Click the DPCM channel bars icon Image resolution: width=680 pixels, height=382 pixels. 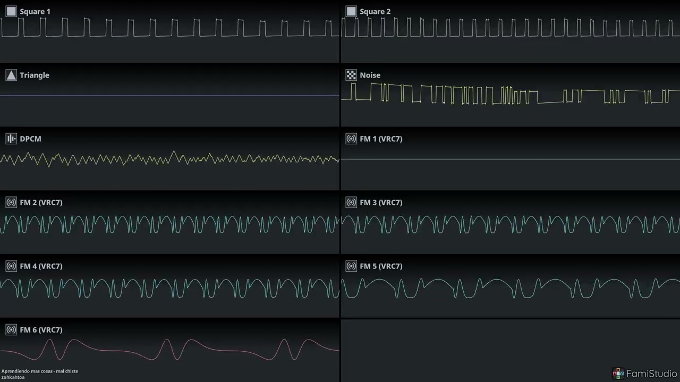[x=11, y=138]
